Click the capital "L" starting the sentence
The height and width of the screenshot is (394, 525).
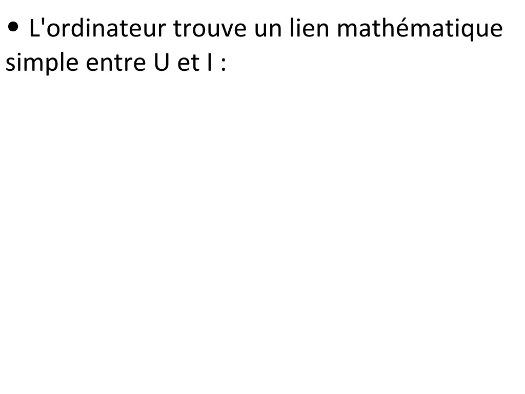[x=34, y=29]
